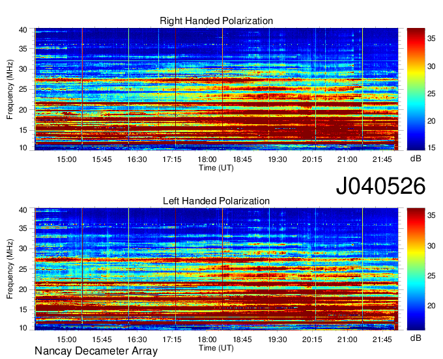443x359 pixels.
Task: Click the 19:30 time tick of Right Handed plot
Action: (277, 159)
